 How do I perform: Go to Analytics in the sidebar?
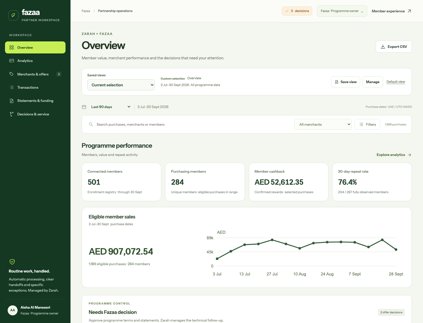(35, 61)
